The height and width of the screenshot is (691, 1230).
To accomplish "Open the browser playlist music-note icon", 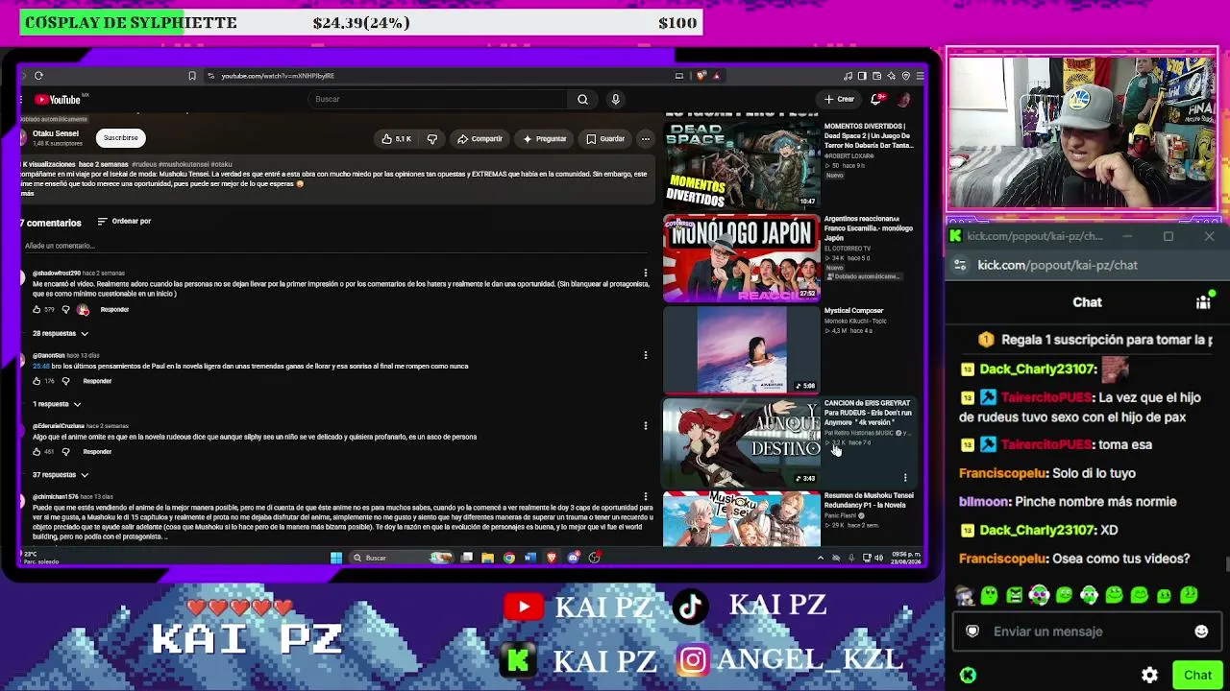I will pos(848,76).
